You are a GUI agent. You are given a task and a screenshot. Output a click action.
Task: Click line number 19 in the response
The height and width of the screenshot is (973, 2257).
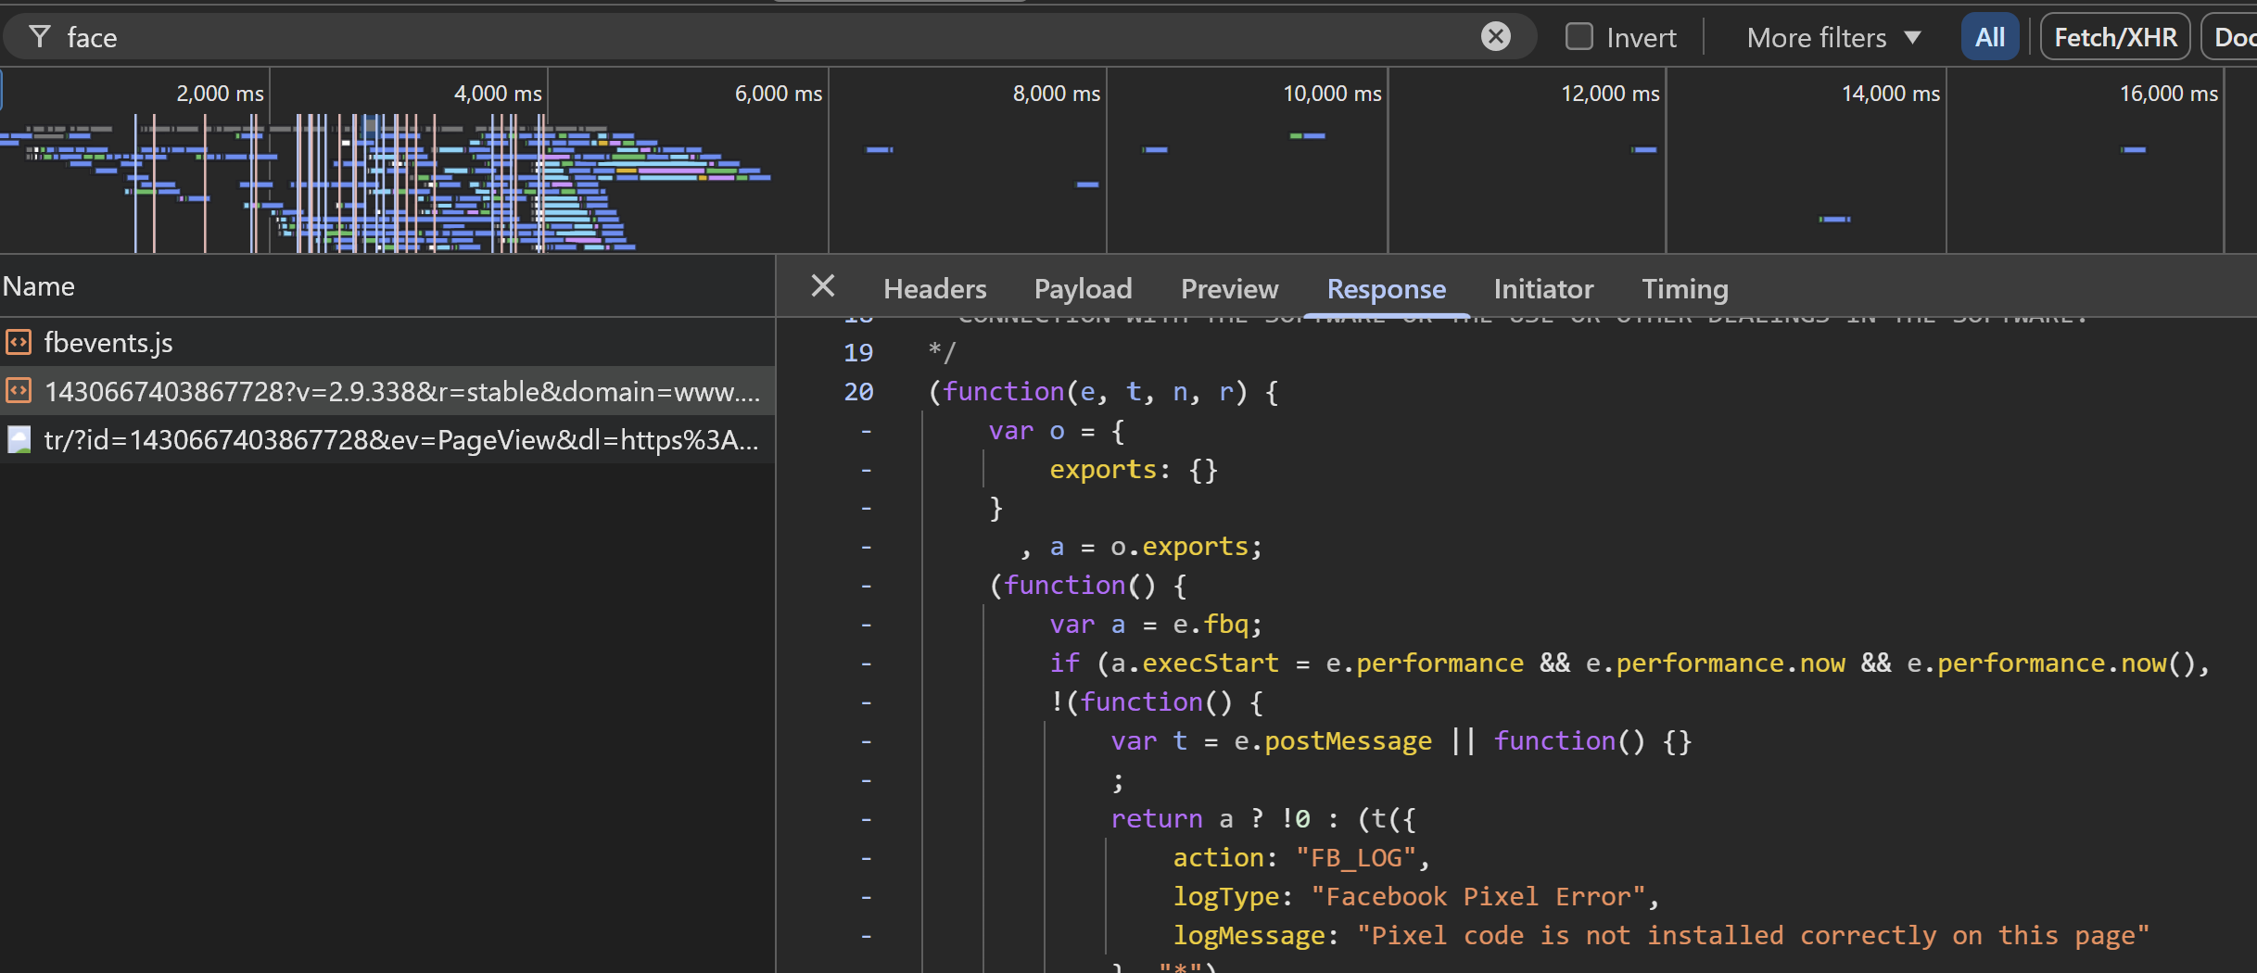click(x=858, y=352)
